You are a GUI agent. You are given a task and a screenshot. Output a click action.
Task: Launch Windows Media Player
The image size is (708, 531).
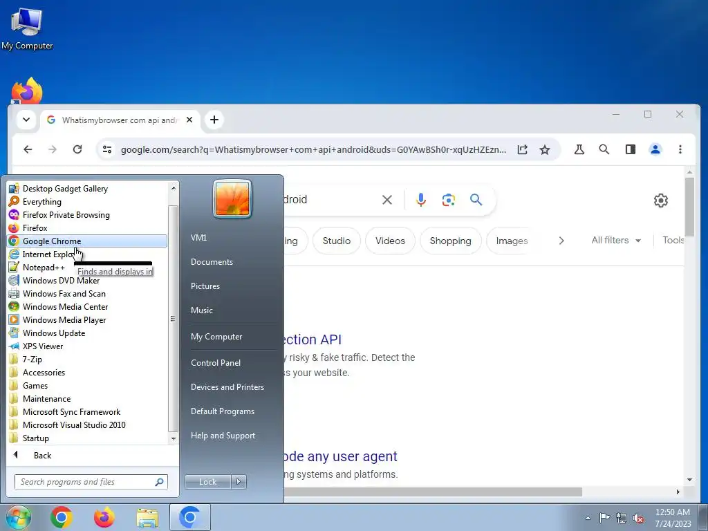pyautogui.click(x=87, y=319)
